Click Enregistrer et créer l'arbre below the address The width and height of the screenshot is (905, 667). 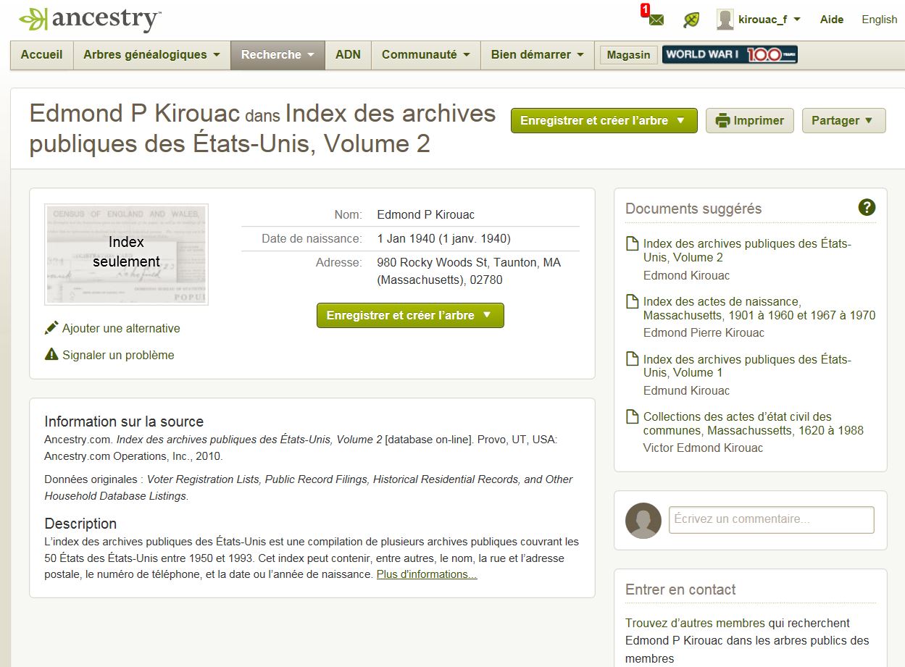click(410, 316)
